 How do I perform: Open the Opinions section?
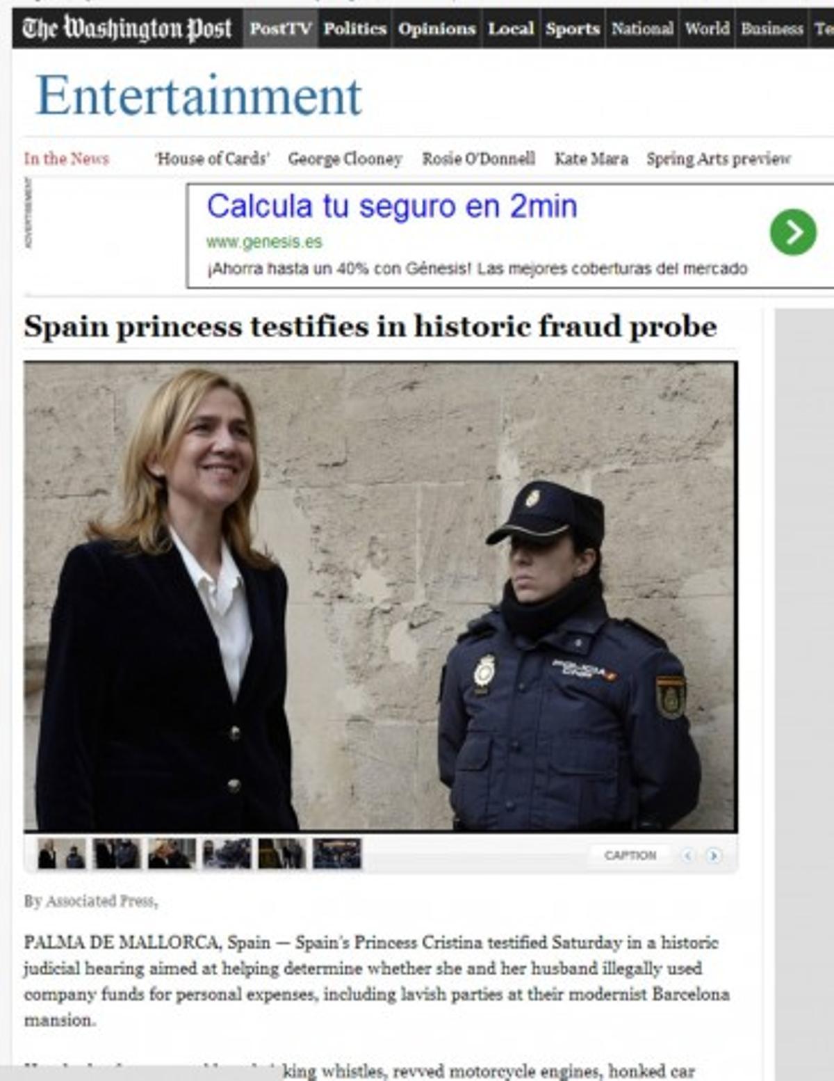(436, 29)
